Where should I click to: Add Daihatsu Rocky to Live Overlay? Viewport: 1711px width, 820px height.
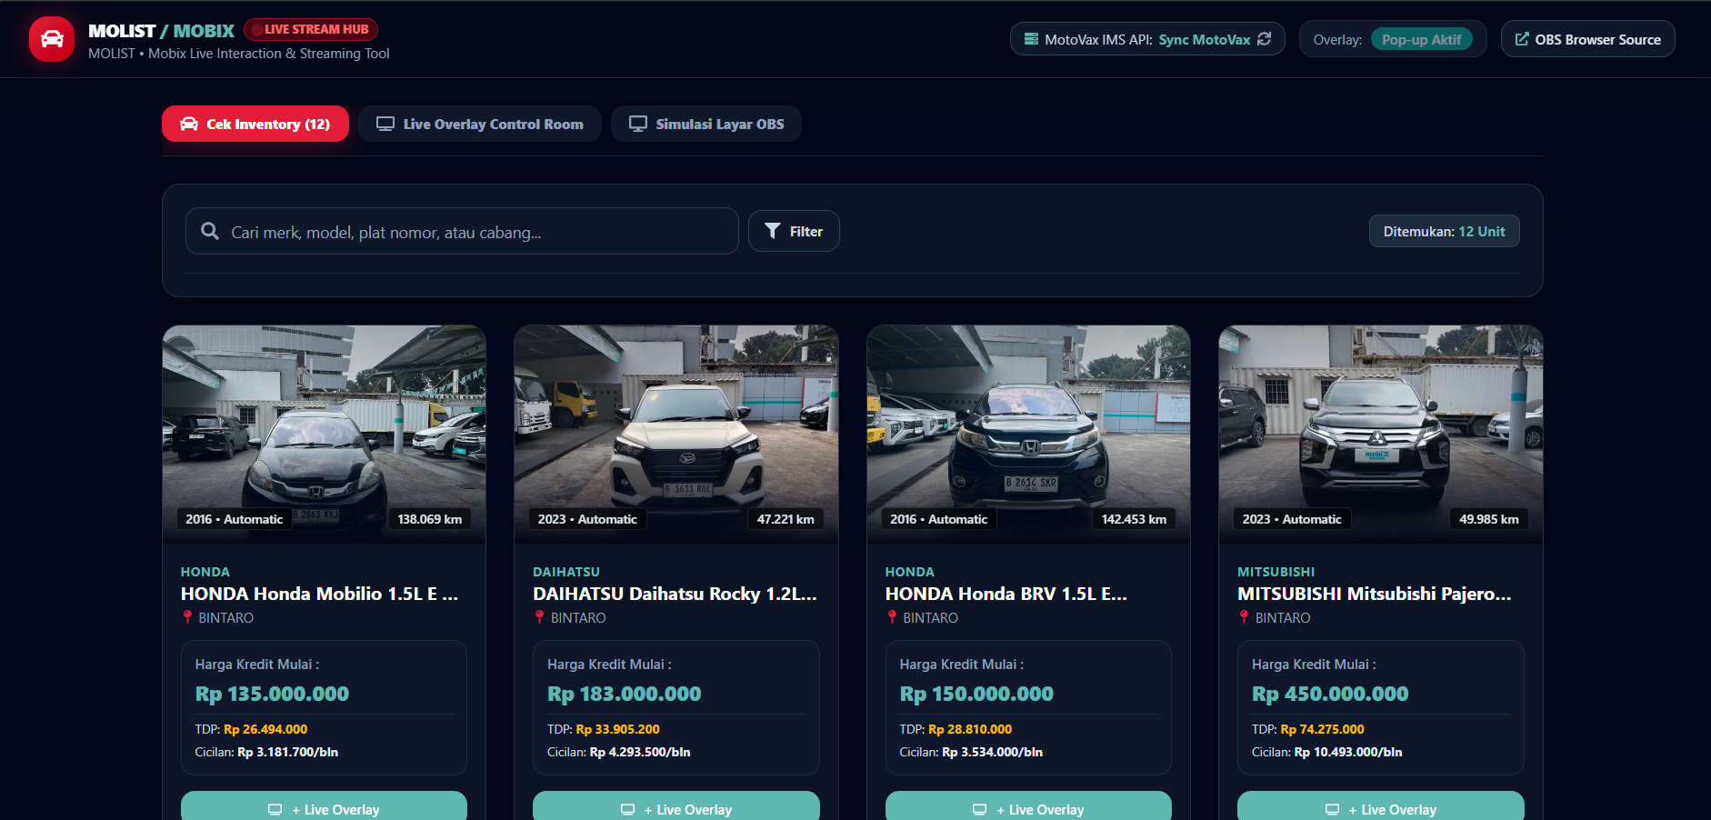[x=676, y=806]
